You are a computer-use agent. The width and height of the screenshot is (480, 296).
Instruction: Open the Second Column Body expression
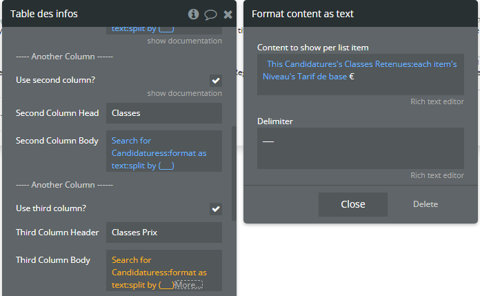(163, 152)
